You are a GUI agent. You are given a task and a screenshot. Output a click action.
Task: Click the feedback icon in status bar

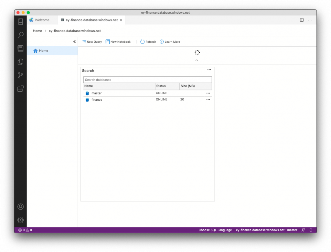click(x=303, y=230)
